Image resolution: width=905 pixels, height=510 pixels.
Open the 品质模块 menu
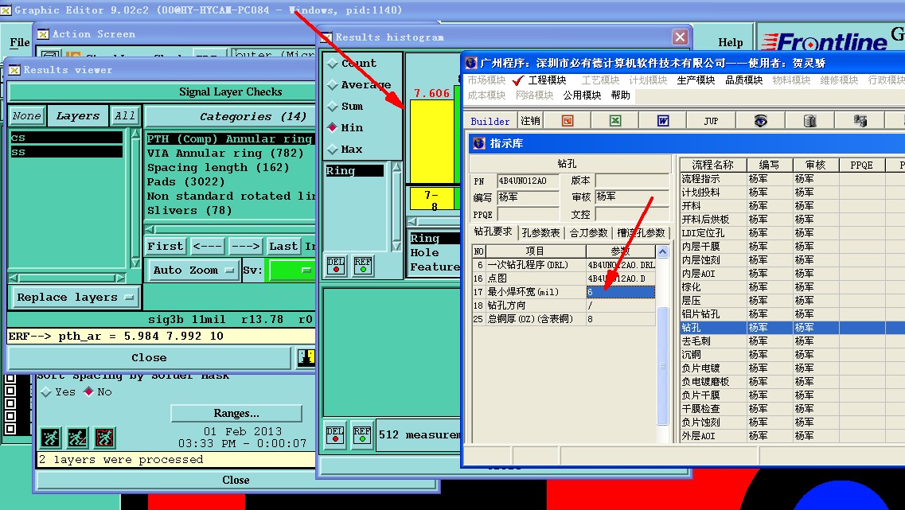743,80
